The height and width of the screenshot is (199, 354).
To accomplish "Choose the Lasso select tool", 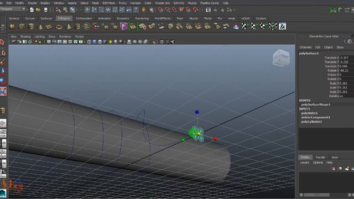I will tap(3, 53).
